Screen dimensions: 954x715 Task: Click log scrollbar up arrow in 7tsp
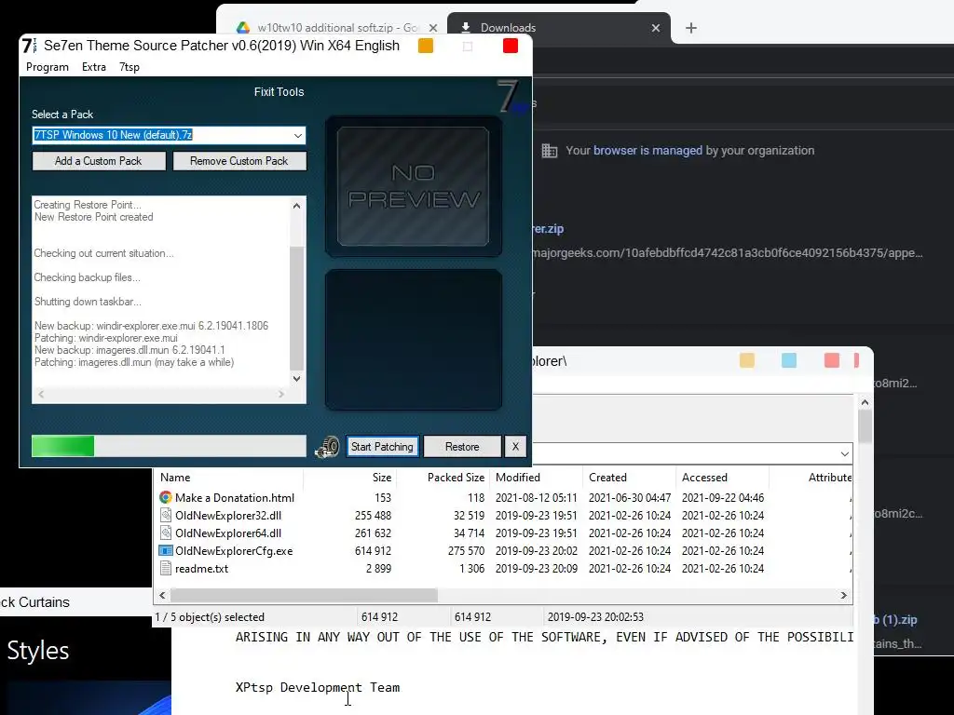[x=296, y=206]
